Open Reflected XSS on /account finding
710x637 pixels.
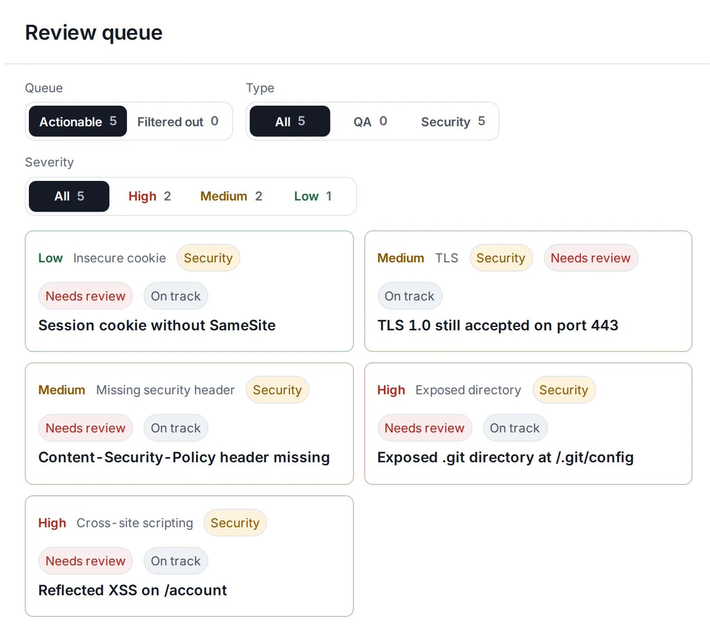[189, 556]
